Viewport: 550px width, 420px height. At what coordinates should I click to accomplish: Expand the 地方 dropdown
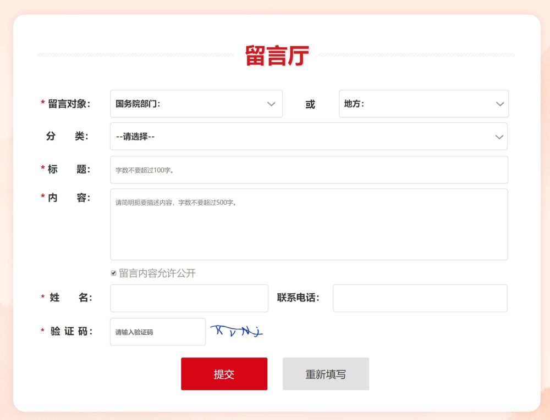423,104
